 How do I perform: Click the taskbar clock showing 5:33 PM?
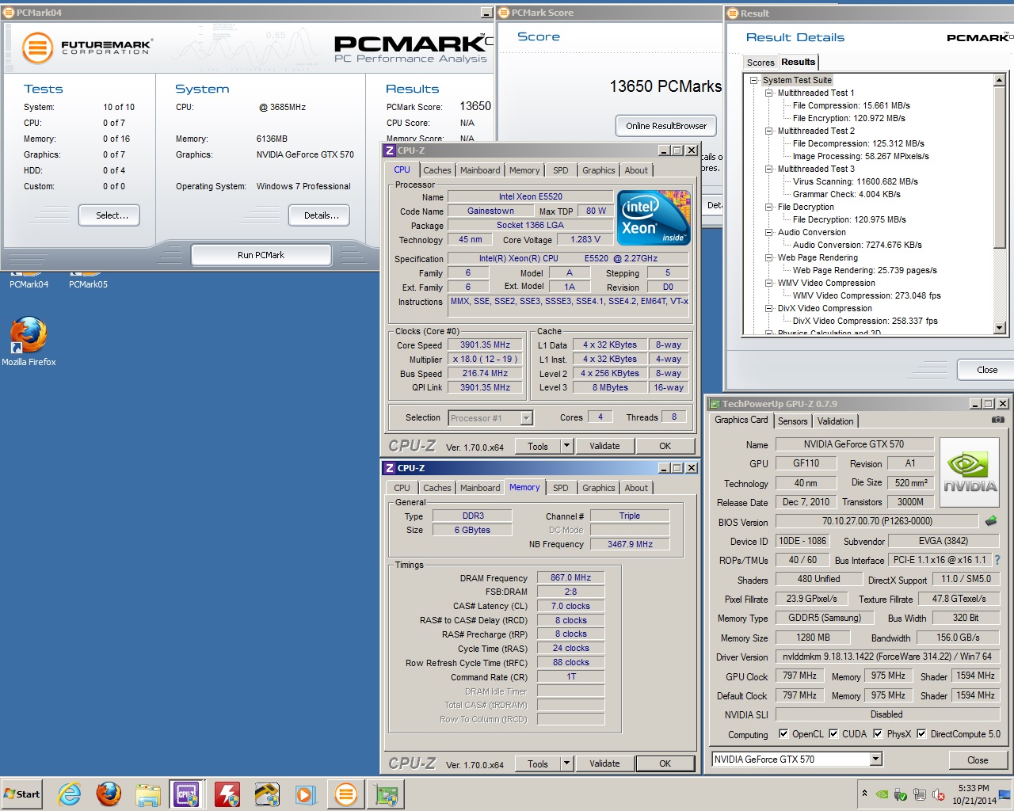[974, 794]
